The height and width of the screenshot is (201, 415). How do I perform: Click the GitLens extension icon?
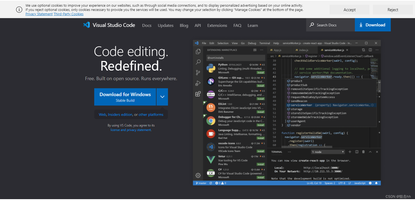(x=211, y=81)
